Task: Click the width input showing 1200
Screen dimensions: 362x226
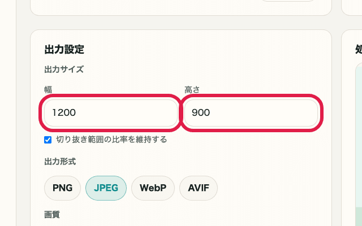Action: tap(110, 113)
